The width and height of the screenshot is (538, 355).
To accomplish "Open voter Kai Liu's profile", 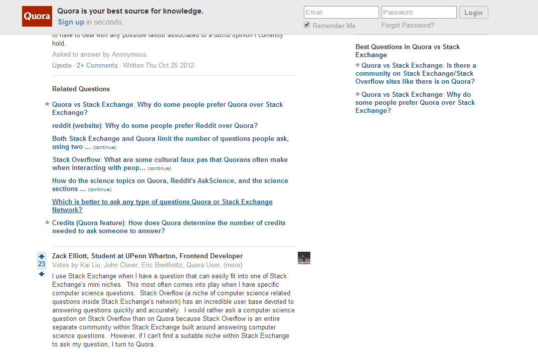I will tap(91, 265).
